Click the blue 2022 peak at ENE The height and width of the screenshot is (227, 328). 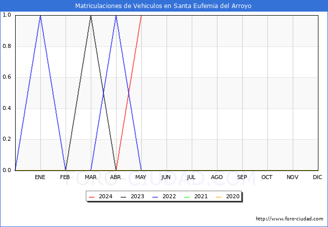40,16
